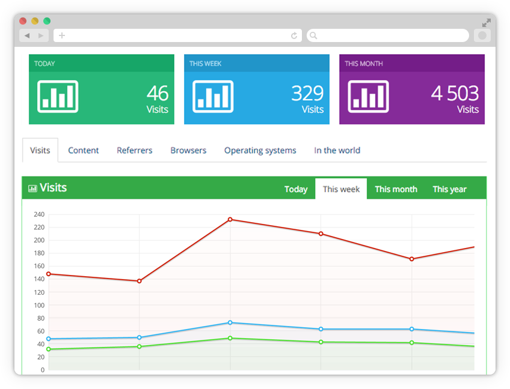Image resolution: width=510 pixels, height=389 pixels.
Task: Click the 240 y-axis label
Action: [39, 214]
